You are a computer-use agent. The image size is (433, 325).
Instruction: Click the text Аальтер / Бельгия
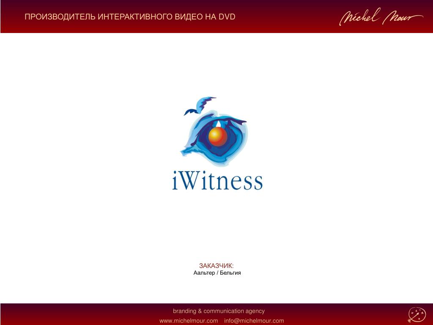coord(217,273)
